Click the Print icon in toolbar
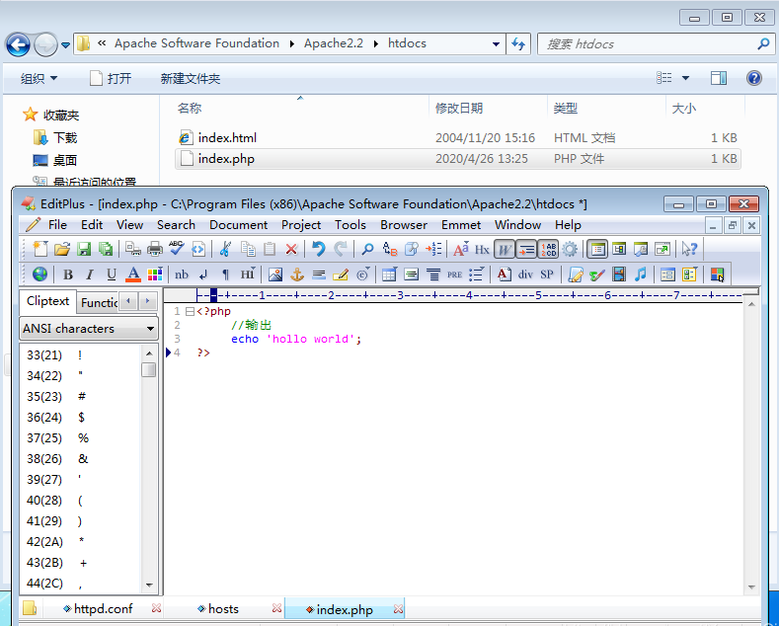Image resolution: width=779 pixels, height=626 pixels. 155,250
